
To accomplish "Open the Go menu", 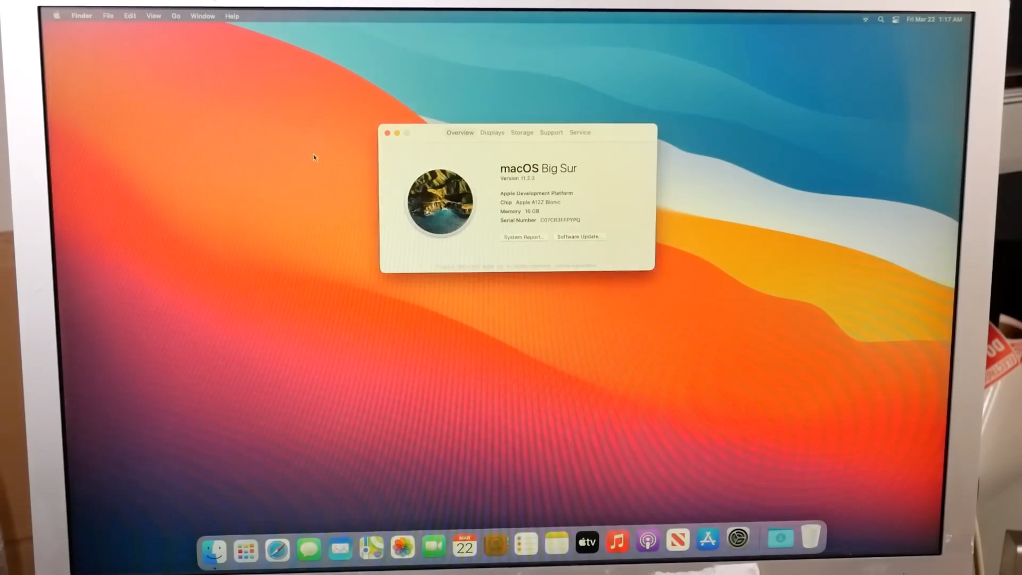I will [176, 16].
